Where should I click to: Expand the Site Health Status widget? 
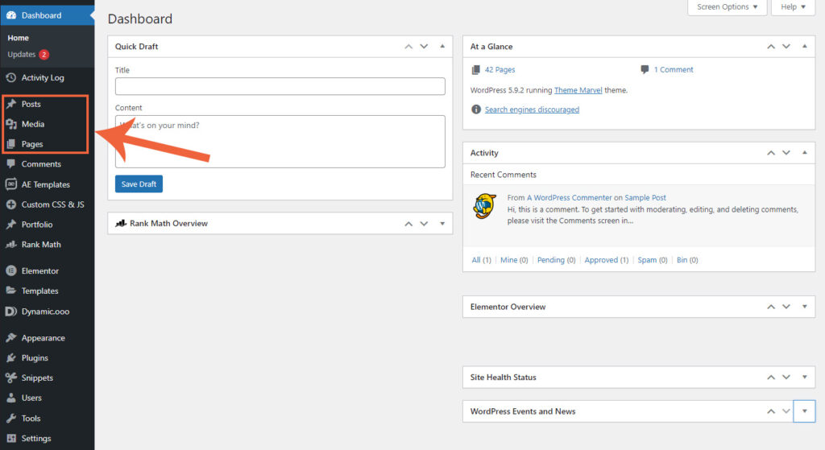pos(805,377)
